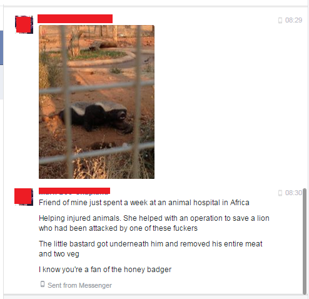Open the redacted avatar beside the text message

click(24, 197)
